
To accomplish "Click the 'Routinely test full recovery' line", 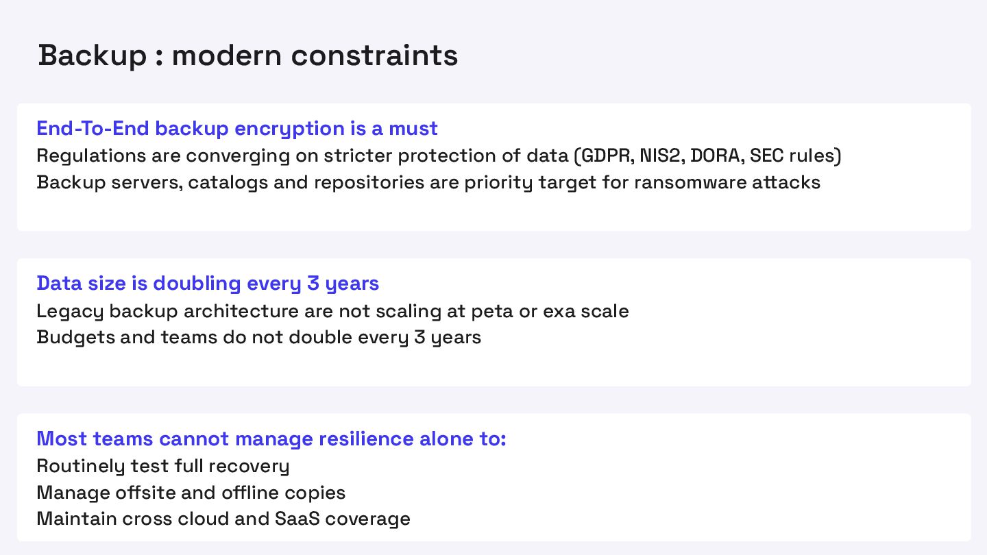I will click(162, 466).
